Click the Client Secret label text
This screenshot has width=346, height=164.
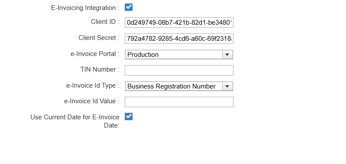(x=99, y=38)
